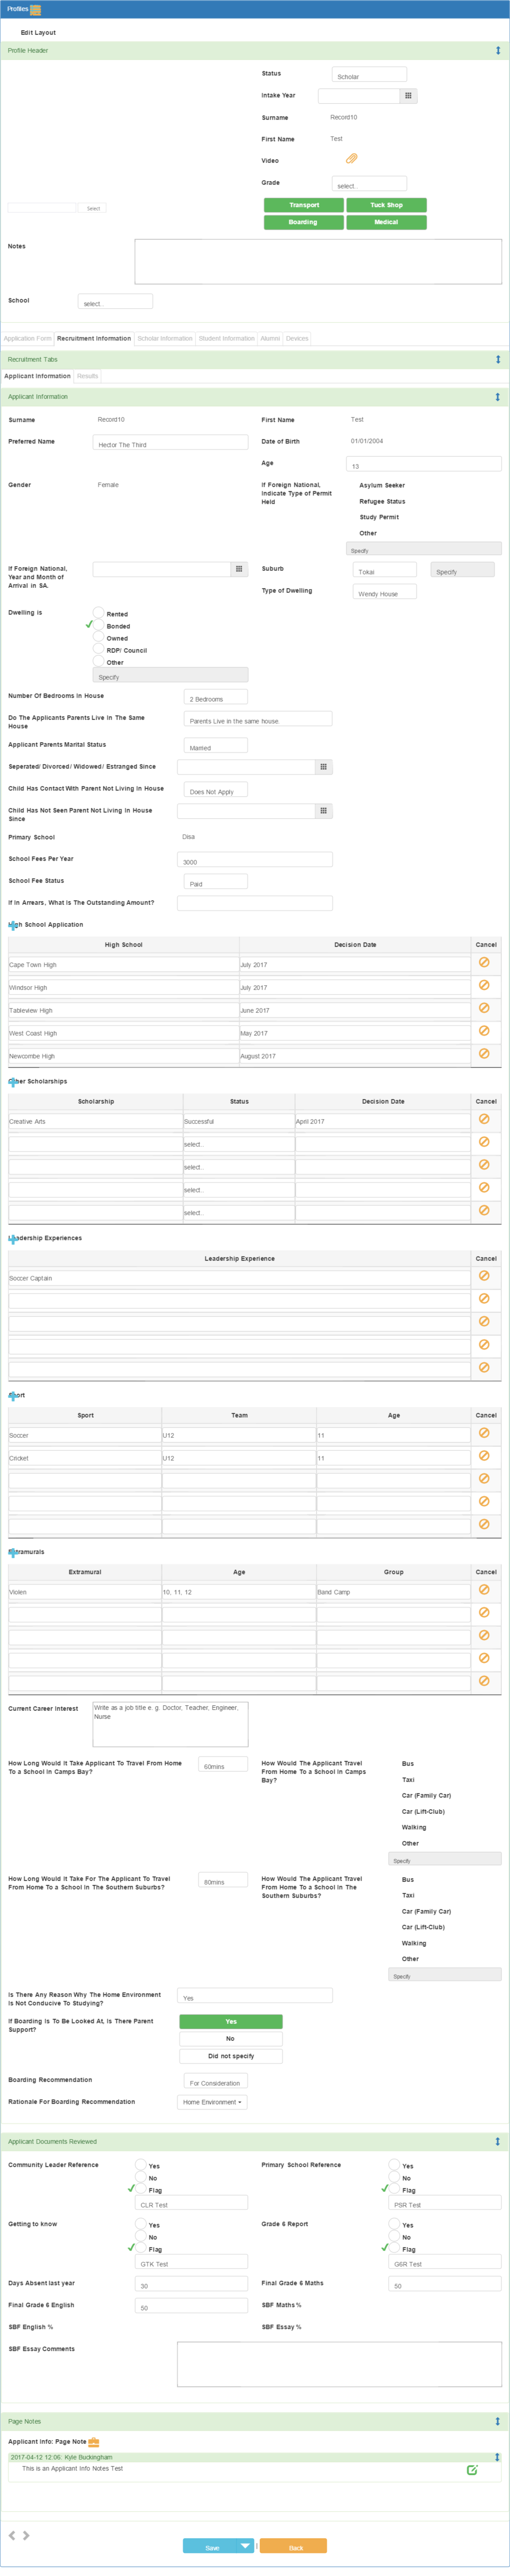510x2576 pixels.
Task: Open Type of Dwelling dropdown
Action: click(385, 592)
